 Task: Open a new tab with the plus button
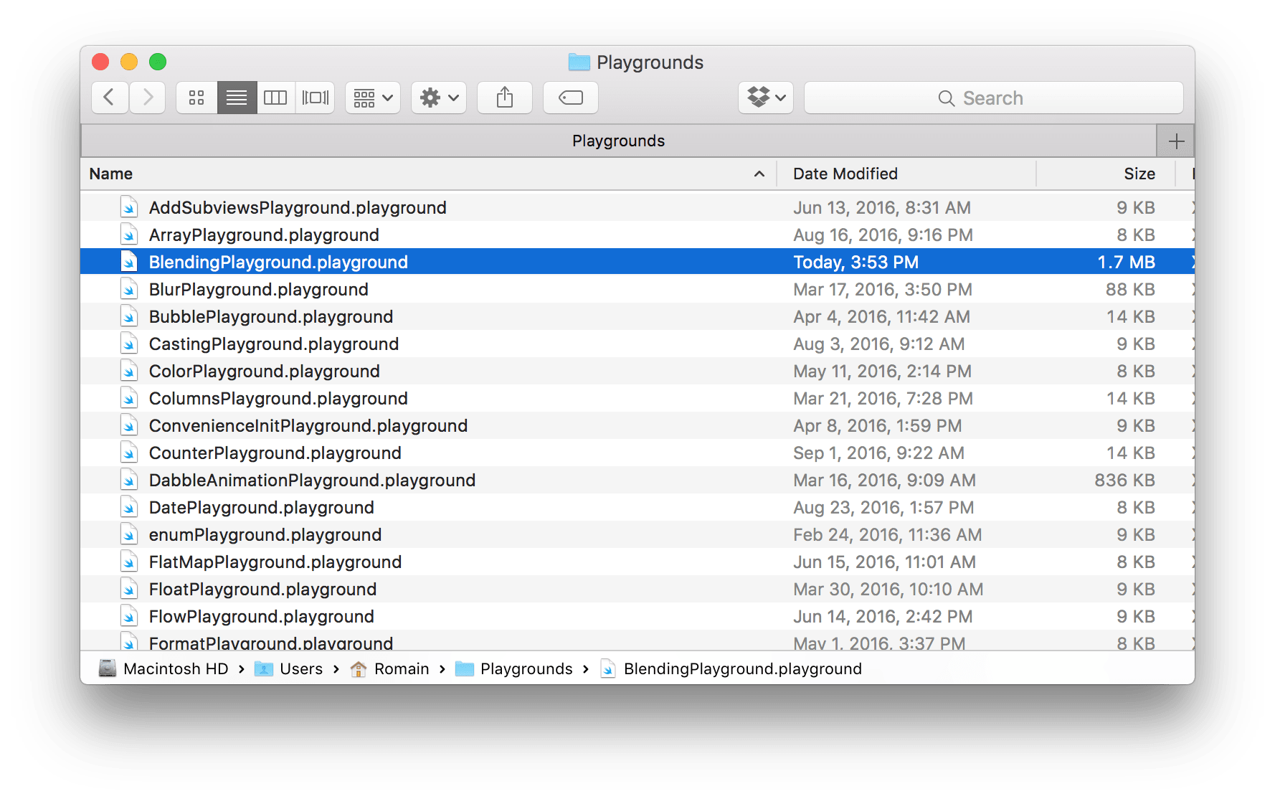(1176, 140)
